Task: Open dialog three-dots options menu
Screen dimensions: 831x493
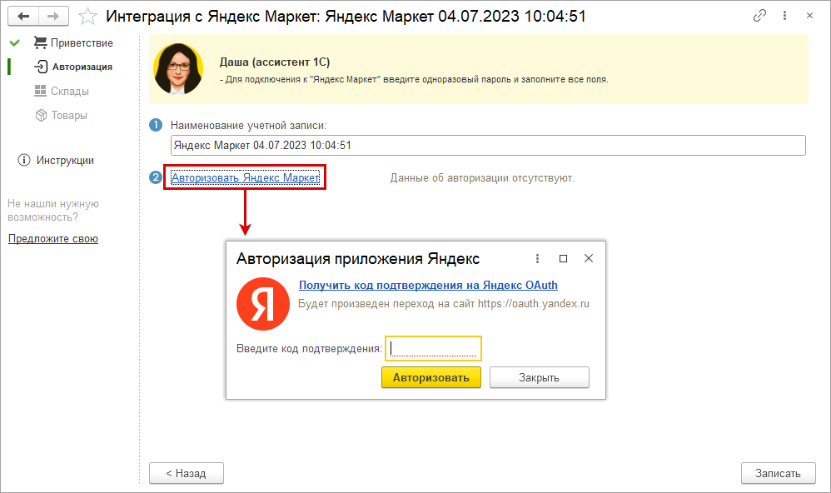Action: [537, 258]
